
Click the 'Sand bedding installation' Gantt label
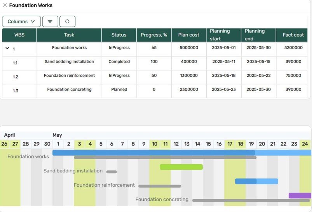tap(73, 171)
